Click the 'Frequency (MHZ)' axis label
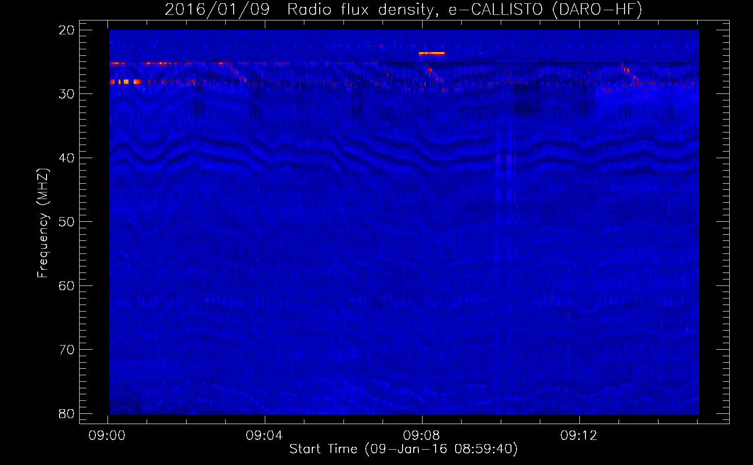Screen dimensions: 753x465 pos(43,223)
